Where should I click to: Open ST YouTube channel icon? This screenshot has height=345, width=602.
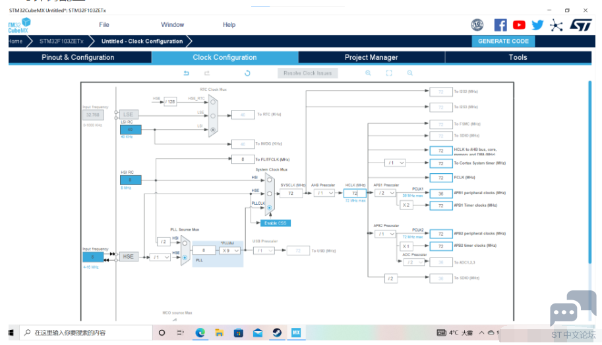point(519,25)
